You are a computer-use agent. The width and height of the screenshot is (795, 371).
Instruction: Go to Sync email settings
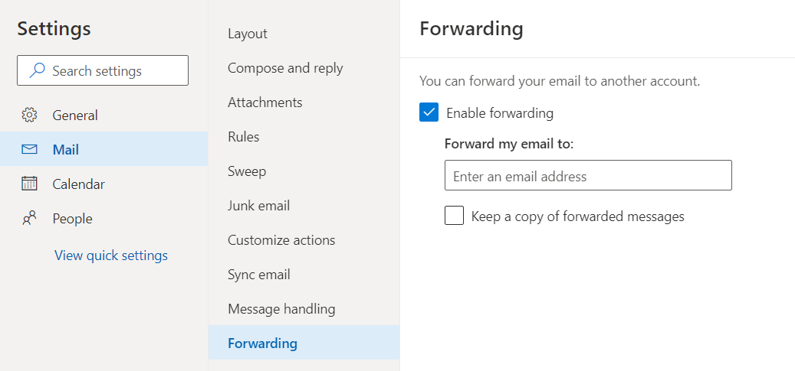coord(259,275)
